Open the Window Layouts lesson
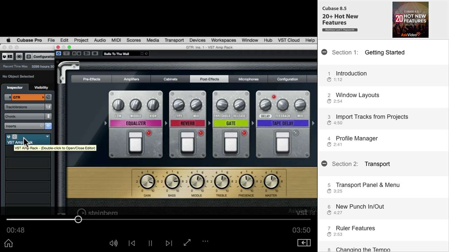This screenshot has width=449, height=252. 383,97
